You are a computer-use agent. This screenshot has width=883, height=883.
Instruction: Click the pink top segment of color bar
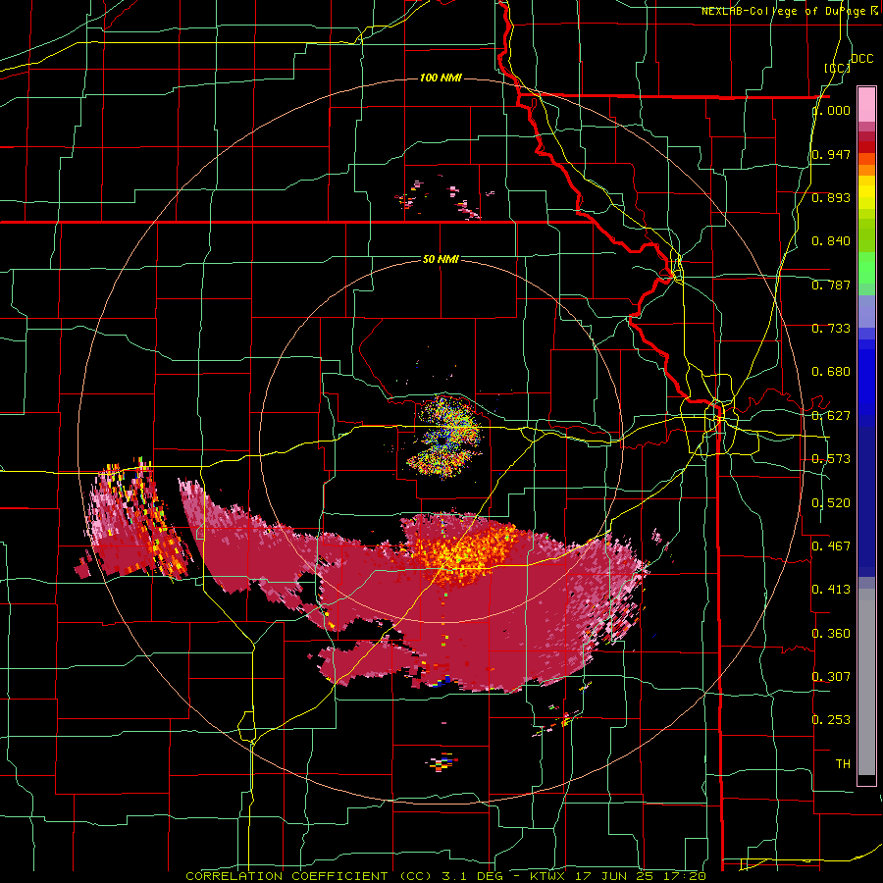(x=866, y=105)
